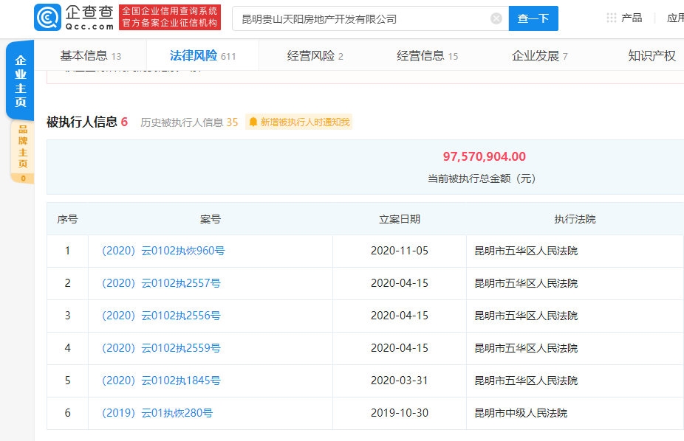Click the 查一下 search button
The width and height of the screenshot is (684, 441).
point(533,18)
